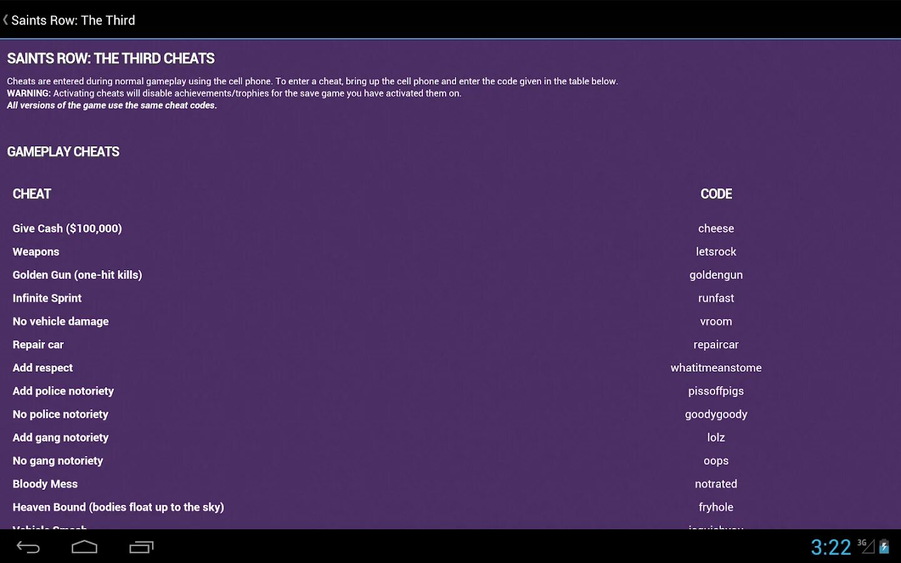The image size is (901, 563).
Task: Tap the CODE column header
Action: pyautogui.click(x=716, y=194)
